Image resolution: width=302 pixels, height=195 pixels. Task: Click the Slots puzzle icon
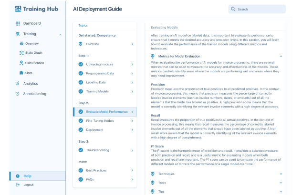click(x=21, y=73)
